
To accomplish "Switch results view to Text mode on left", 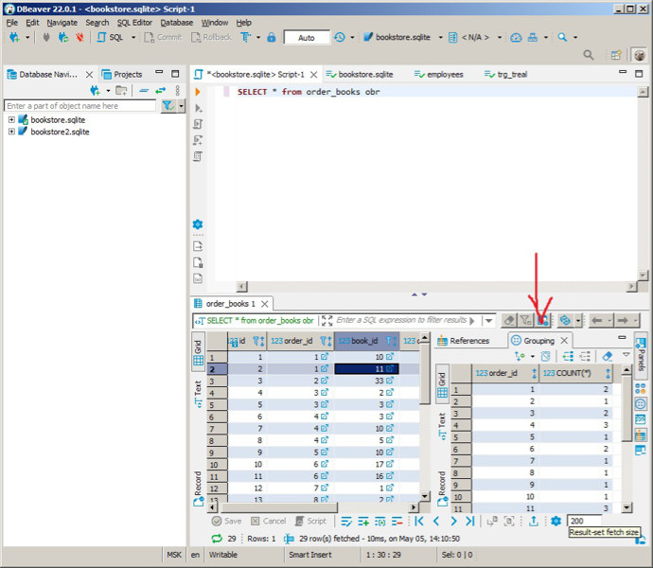I will [x=198, y=394].
